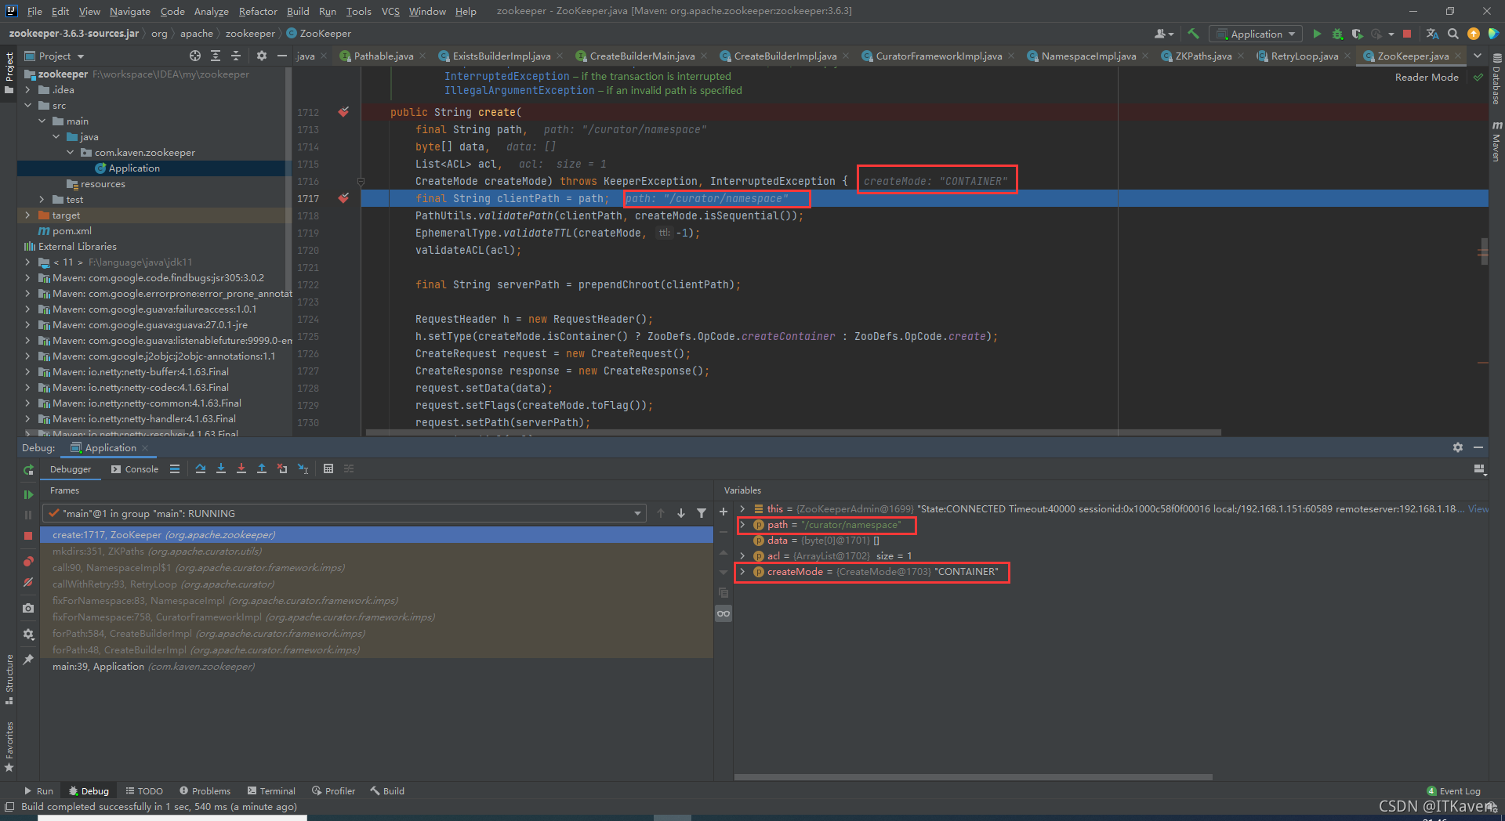Click Show Execution Point lines icon
1505x821 pixels.
click(175, 468)
